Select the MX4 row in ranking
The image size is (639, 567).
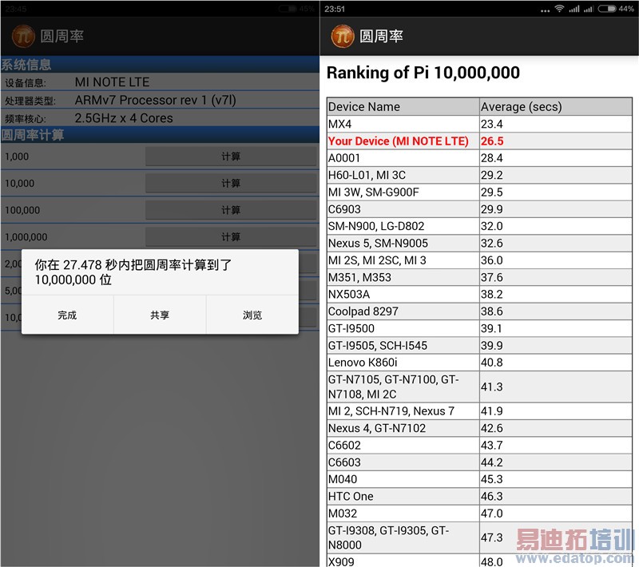pyautogui.click(x=479, y=124)
